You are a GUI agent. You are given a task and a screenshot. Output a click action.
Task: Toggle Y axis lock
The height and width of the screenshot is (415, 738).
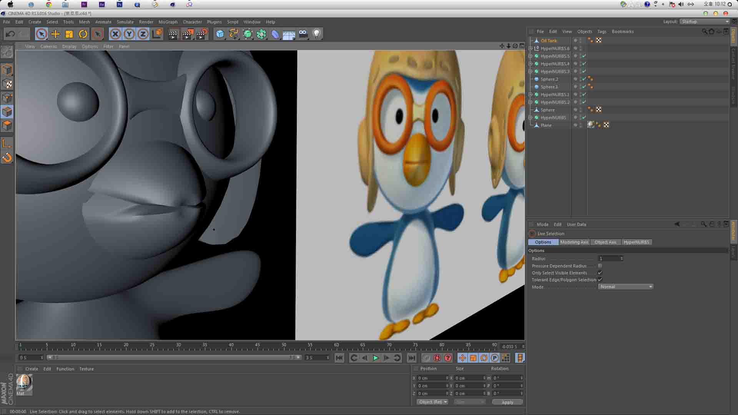coord(129,34)
